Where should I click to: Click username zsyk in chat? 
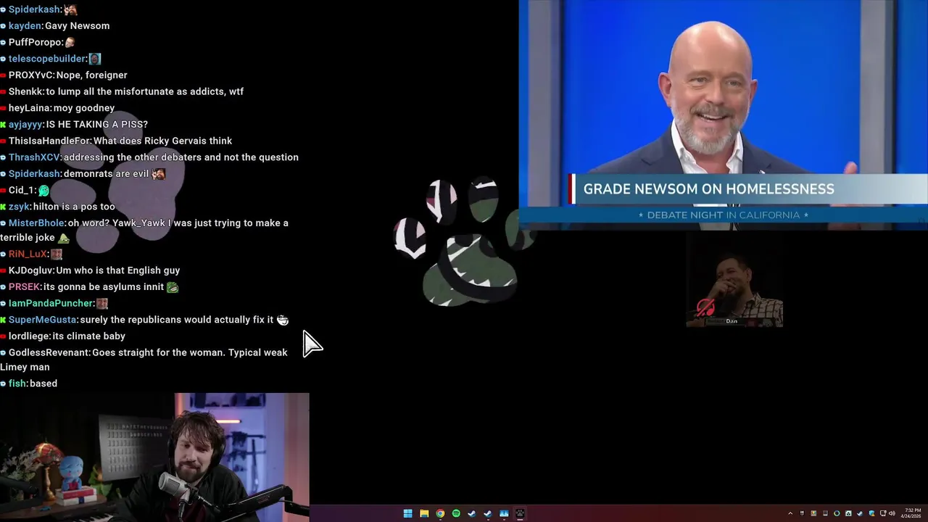click(19, 207)
